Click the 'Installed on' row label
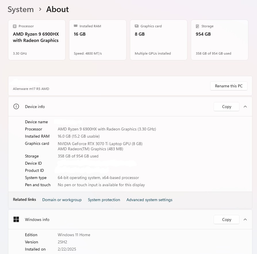The image size is (257, 254). (35, 249)
